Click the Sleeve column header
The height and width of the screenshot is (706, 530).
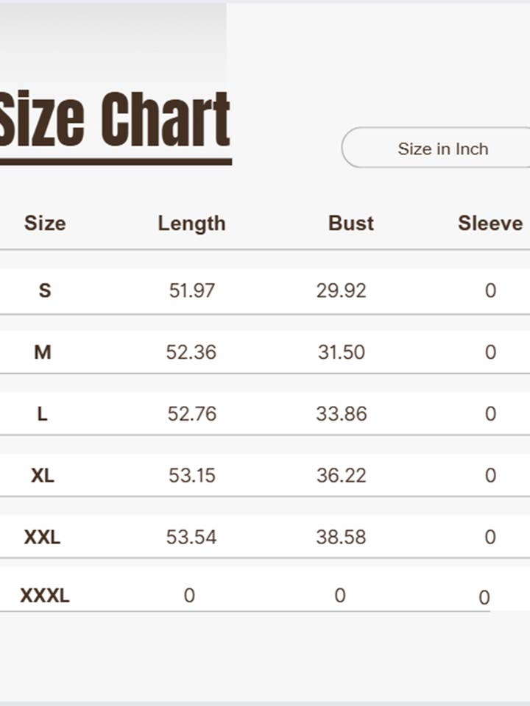[x=490, y=224]
